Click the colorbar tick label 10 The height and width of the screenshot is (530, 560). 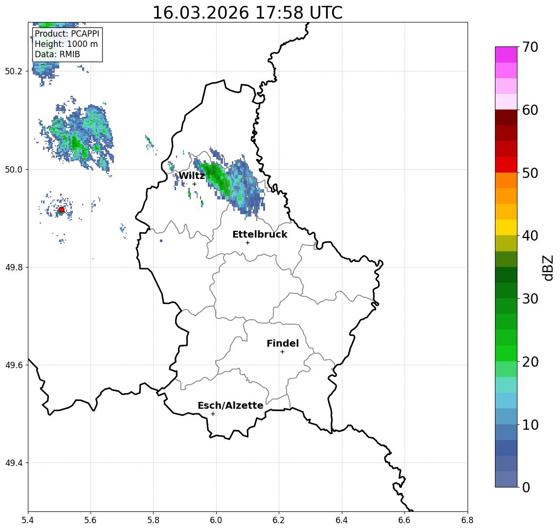click(530, 425)
